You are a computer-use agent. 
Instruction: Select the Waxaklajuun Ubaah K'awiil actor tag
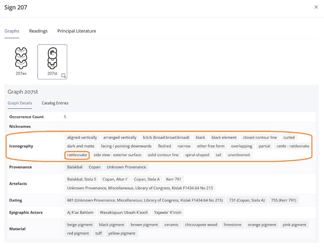click(124, 212)
